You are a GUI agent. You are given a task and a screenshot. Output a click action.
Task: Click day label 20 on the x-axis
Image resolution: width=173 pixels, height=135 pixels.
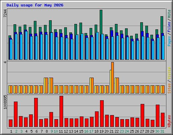point(106,131)
